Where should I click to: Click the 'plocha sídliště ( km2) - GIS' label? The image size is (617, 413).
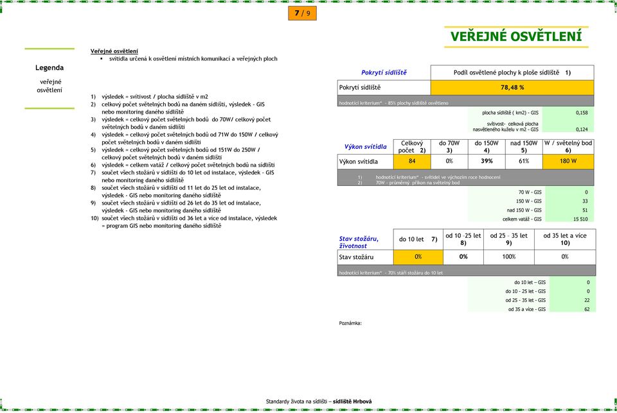[510, 113]
